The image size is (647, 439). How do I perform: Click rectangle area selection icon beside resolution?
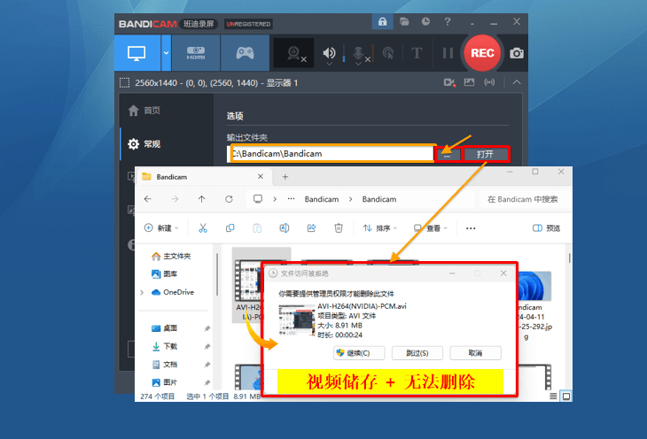(x=124, y=83)
